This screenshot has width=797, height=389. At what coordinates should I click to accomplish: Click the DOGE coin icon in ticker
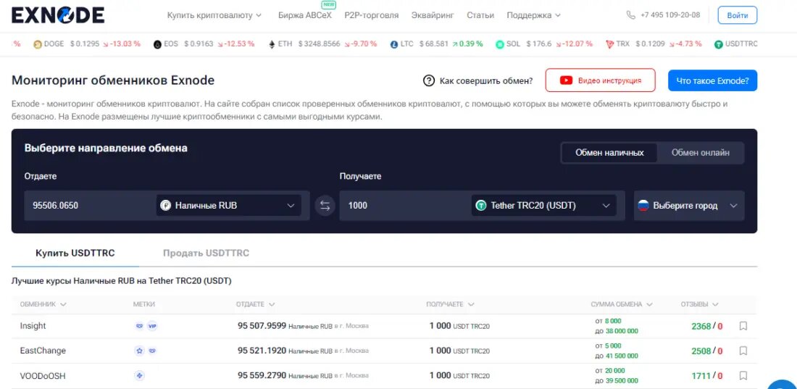pyautogui.click(x=37, y=44)
